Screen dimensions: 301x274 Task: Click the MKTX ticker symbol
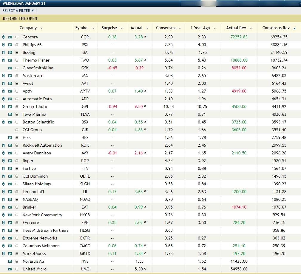pyautogui.click(x=85, y=253)
